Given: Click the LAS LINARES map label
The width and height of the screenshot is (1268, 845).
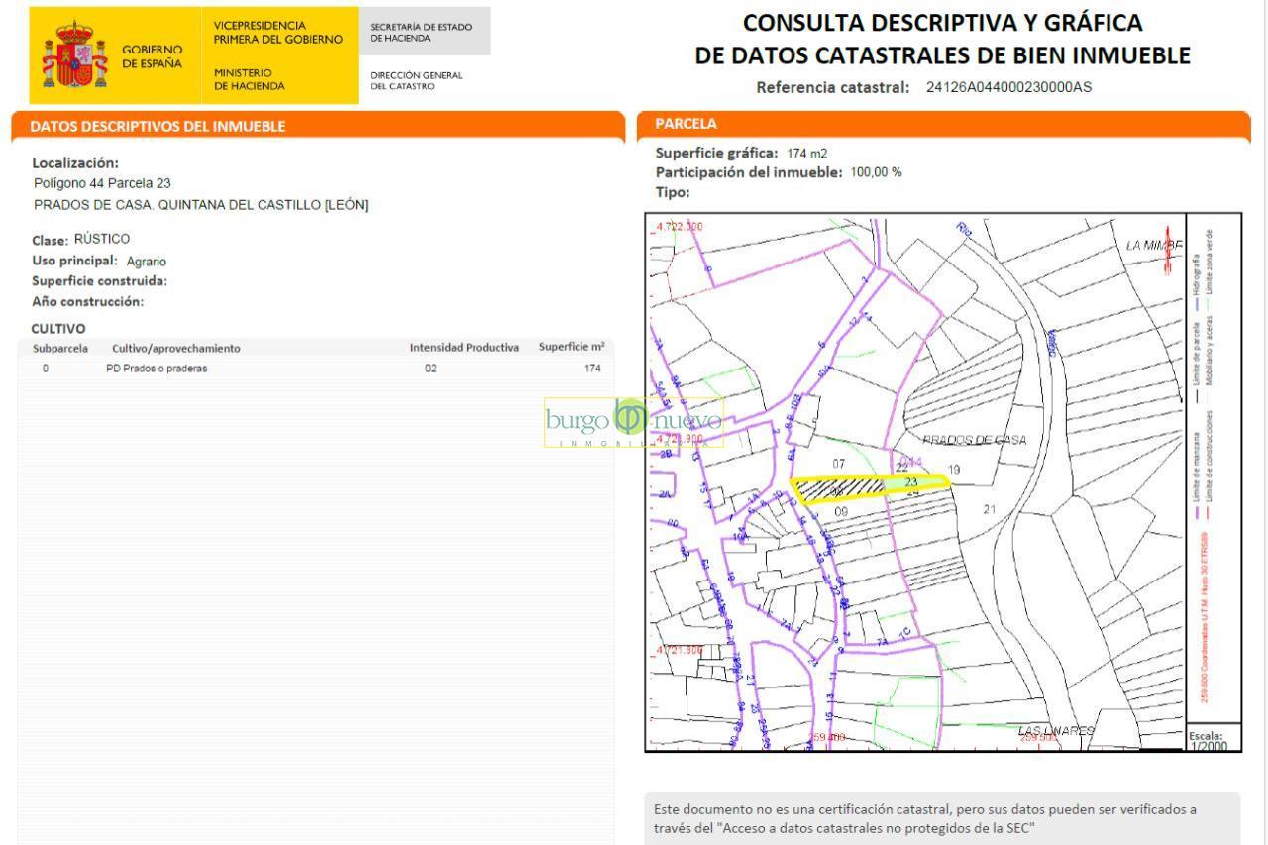Looking at the screenshot, I should (1056, 731).
